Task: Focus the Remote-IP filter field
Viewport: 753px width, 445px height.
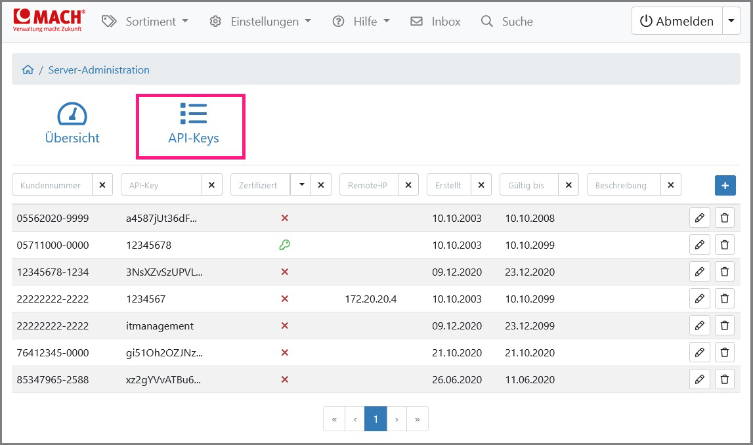Action: point(369,185)
